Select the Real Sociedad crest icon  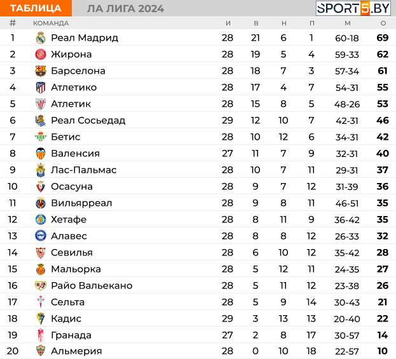(41, 121)
